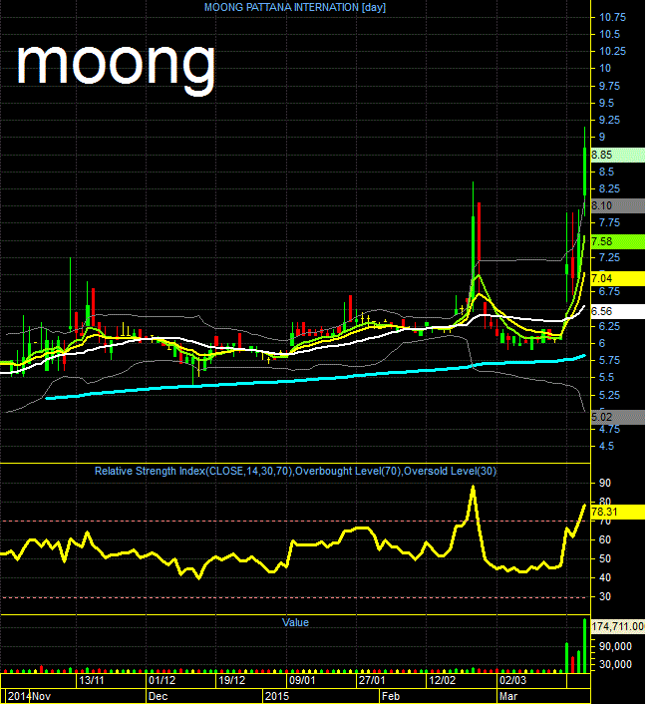This screenshot has height=704, width=657.
Task: Select the 78.31 RSI value tag
Action: coord(618,512)
